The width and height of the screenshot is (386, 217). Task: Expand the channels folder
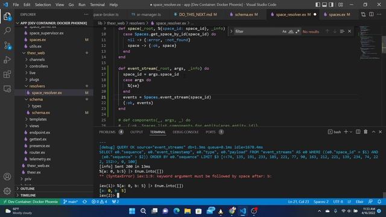pyautogui.click(x=37, y=60)
